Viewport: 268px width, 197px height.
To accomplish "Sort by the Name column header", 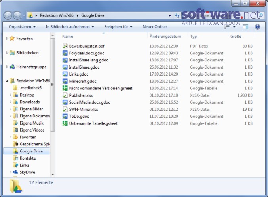I will point(103,36).
